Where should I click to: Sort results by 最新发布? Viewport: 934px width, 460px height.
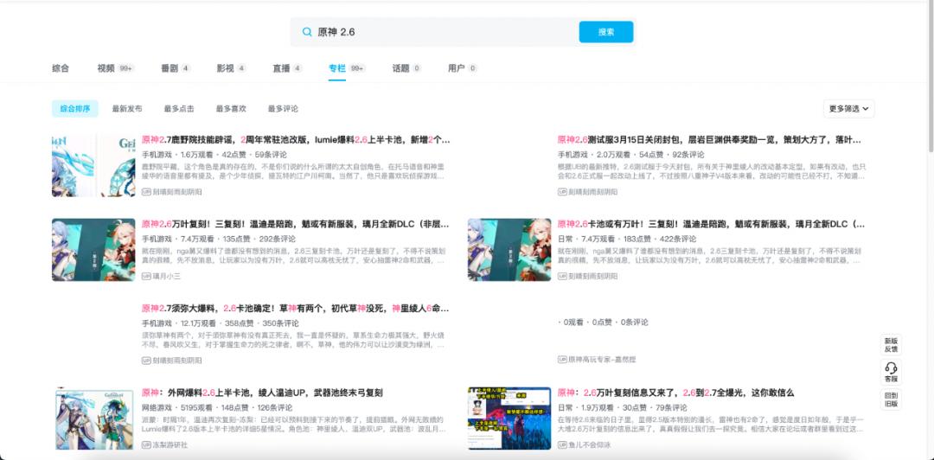(x=127, y=109)
